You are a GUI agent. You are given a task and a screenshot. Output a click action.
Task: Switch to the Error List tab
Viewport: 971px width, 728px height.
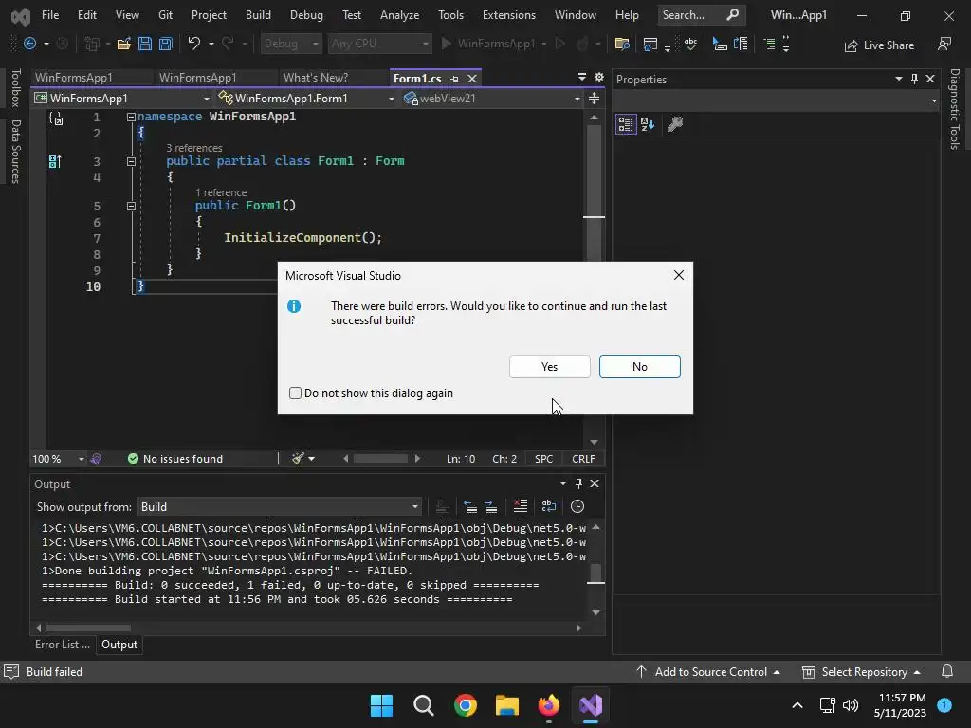point(62,645)
